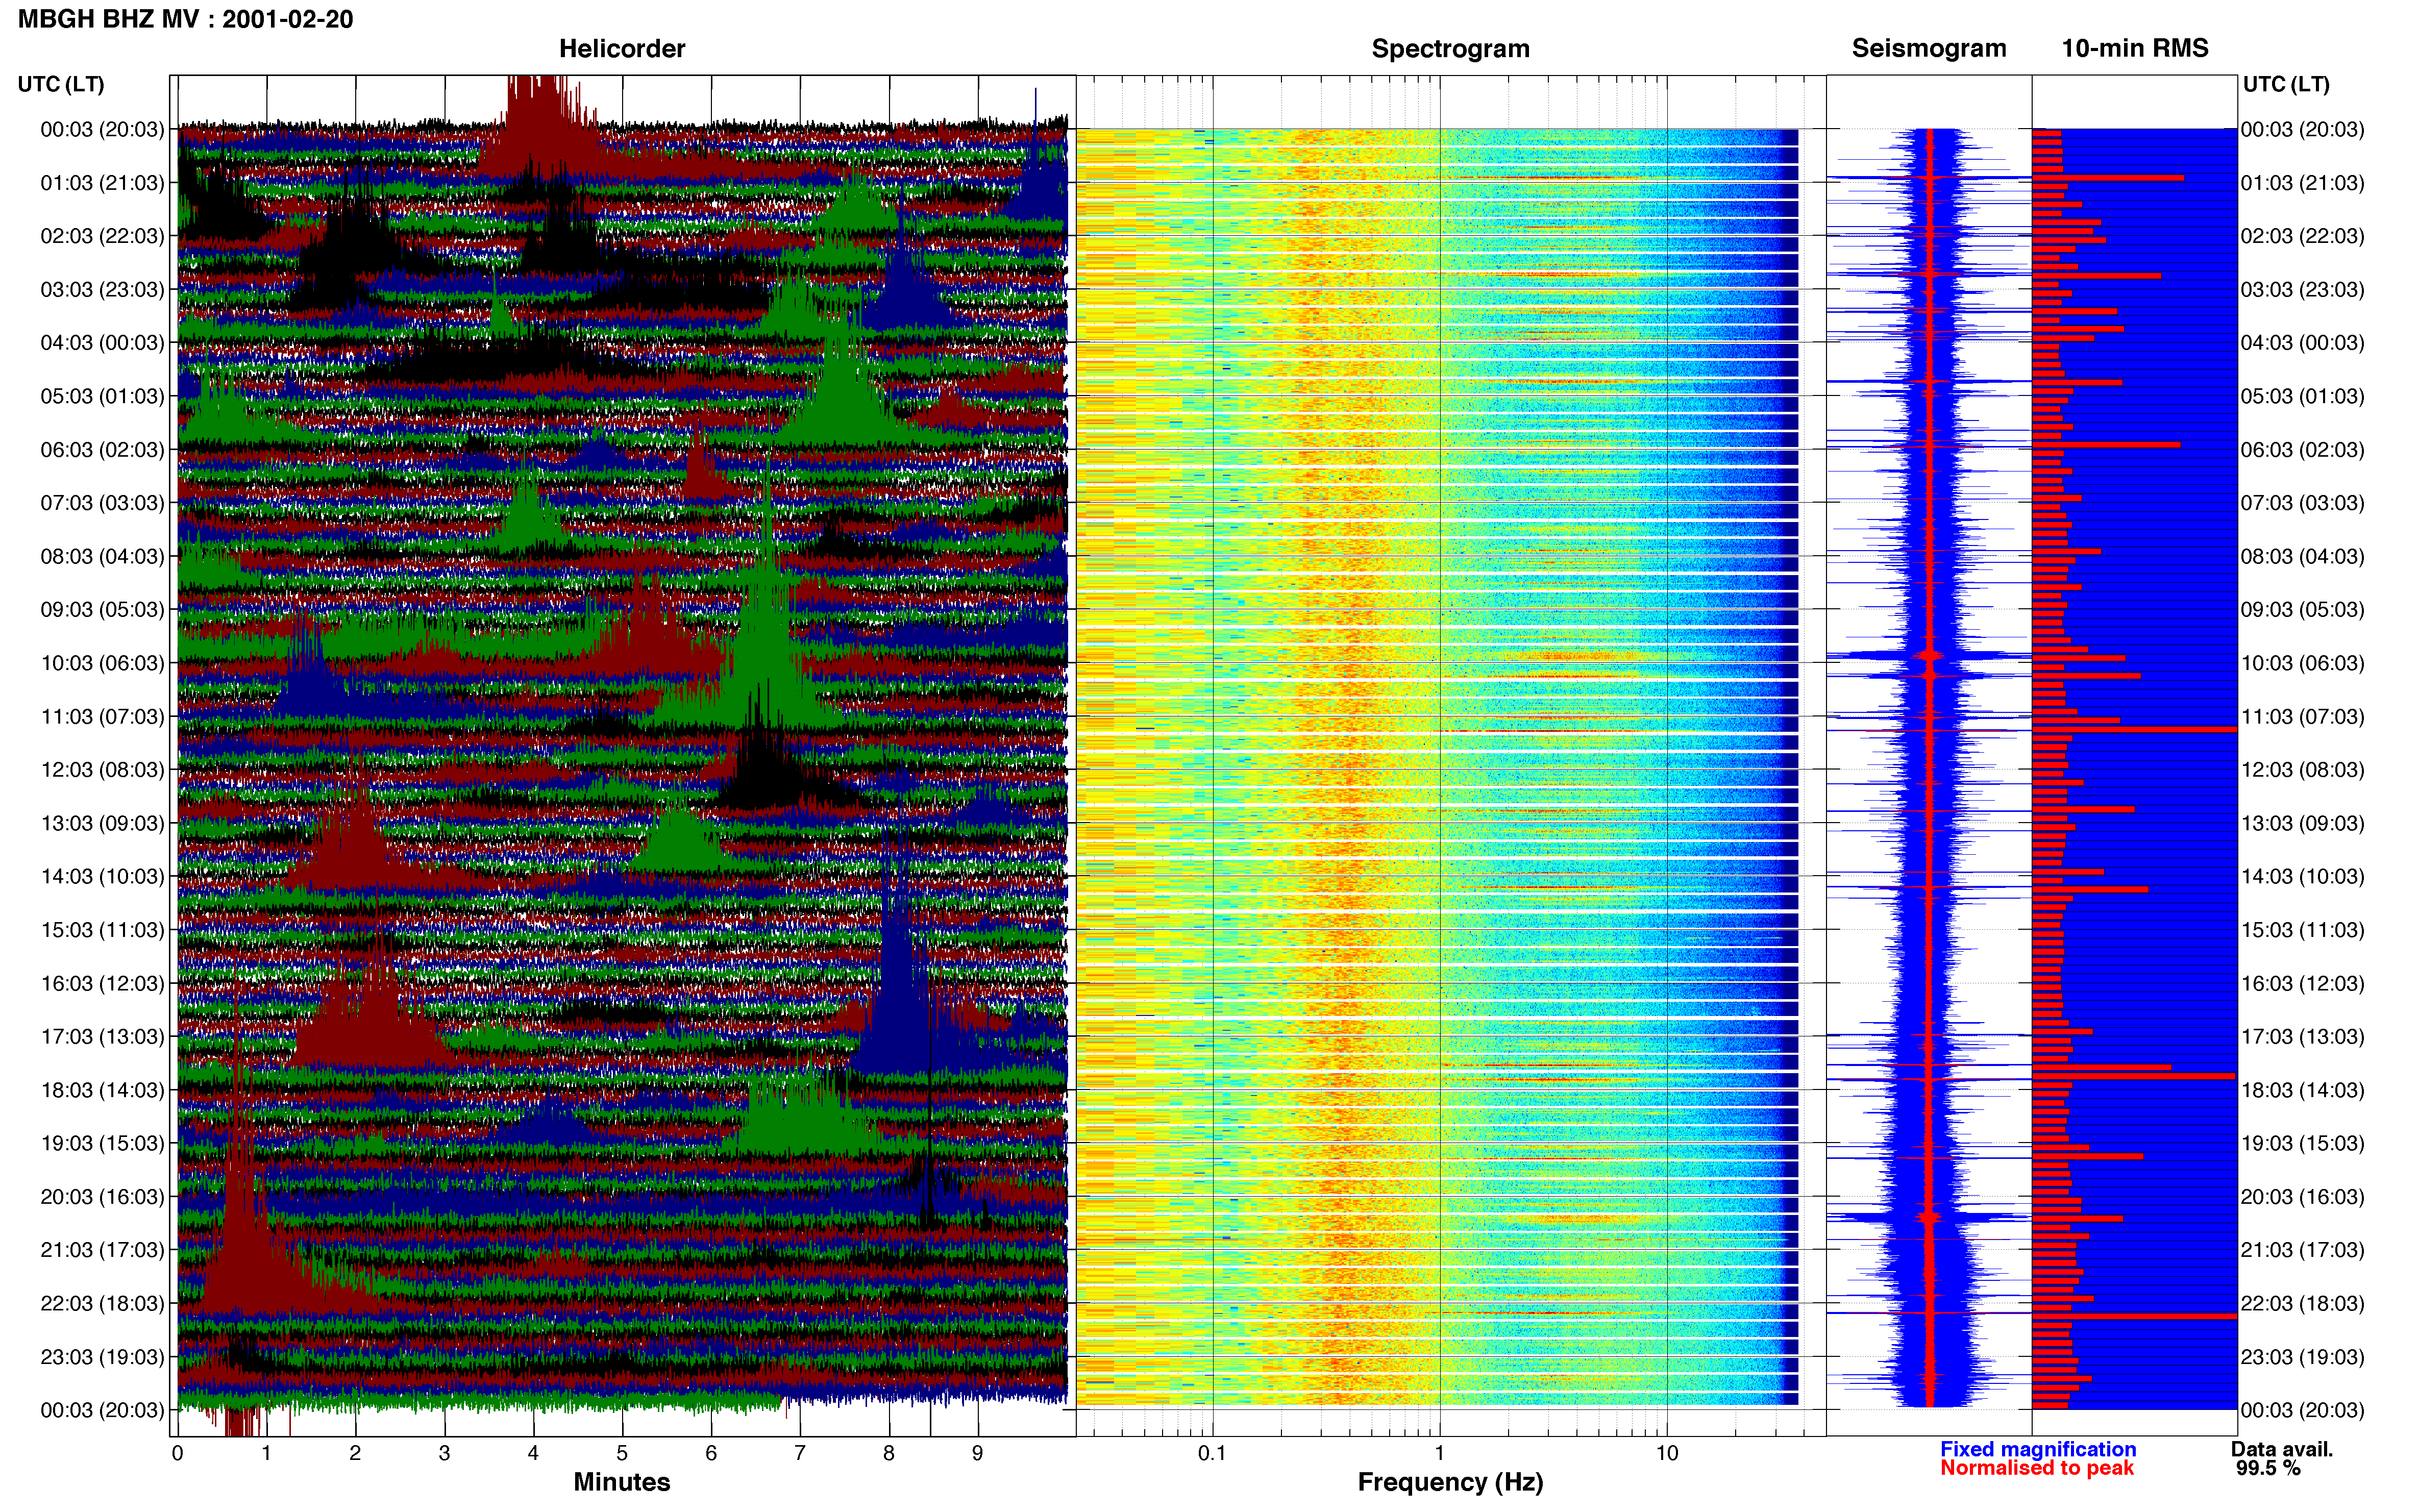Image resolution: width=2419 pixels, height=1512 pixels.
Task: Click '13:03 (09:03)' on the helicorder time axis
Action: [102, 823]
